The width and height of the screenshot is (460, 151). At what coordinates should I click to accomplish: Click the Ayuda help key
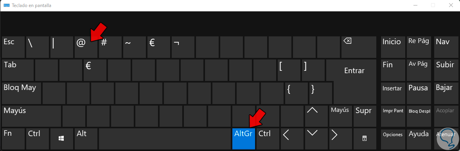tap(419, 139)
